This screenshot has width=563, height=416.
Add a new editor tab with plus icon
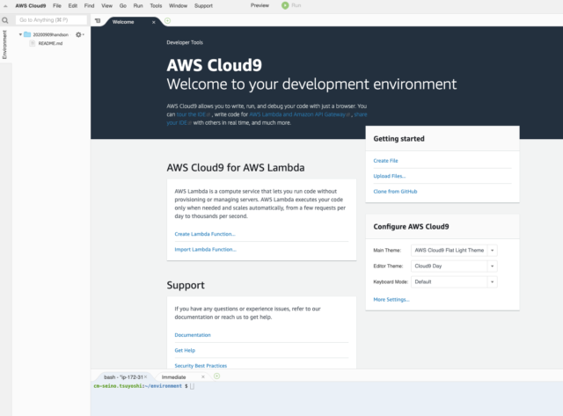[167, 21]
